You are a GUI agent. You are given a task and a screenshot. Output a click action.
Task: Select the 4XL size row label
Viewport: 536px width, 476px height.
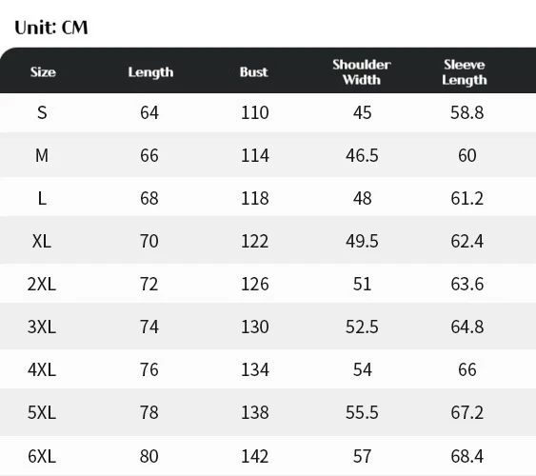coord(41,369)
